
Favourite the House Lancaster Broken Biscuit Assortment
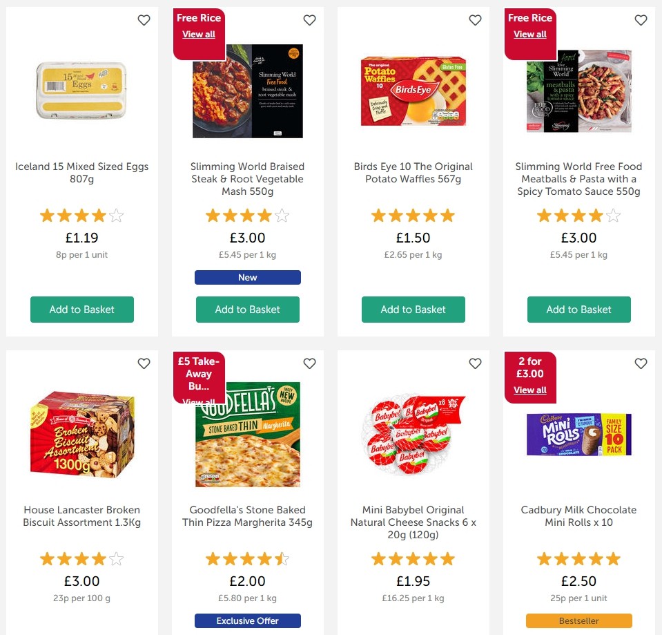pyautogui.click(x=144, y=363)
